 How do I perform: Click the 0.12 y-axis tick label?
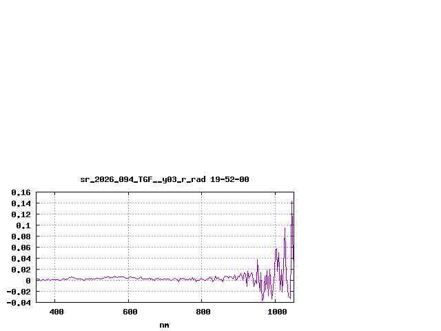coord(21,214)
